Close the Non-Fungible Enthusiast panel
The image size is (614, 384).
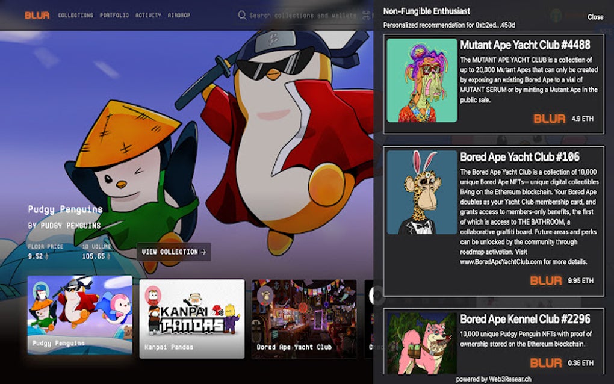click(595, 17)
